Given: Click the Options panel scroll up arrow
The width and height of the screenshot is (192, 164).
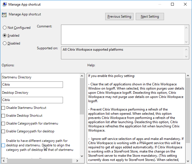Looking at the screenshot, I should click(82, 76).
